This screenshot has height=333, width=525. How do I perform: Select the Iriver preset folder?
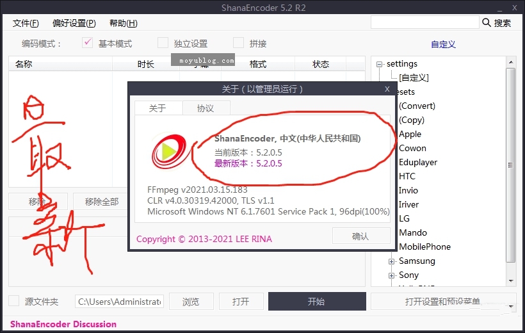click(408, 204)
